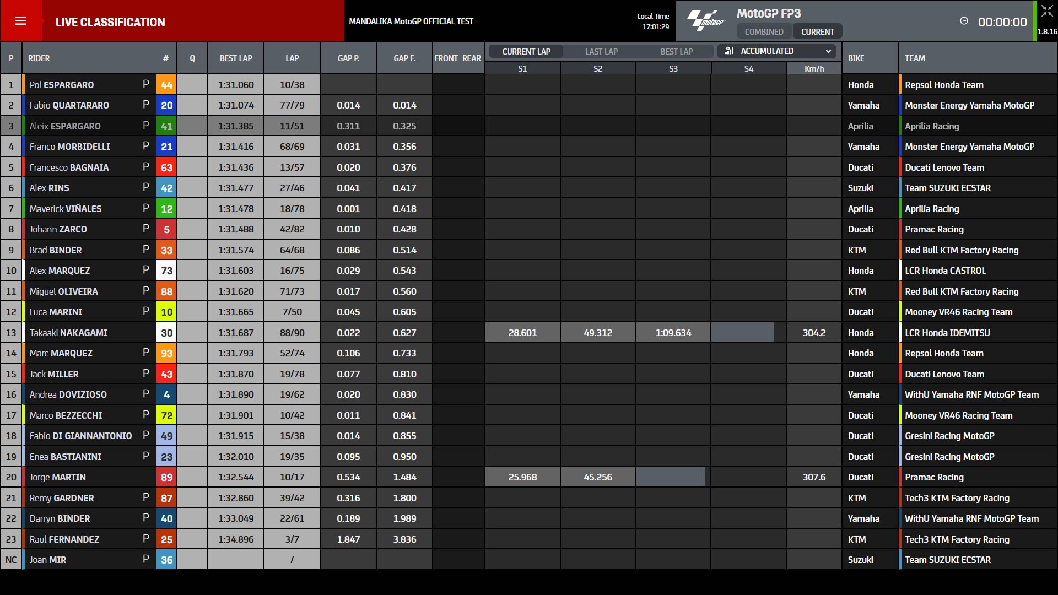The width and height of the screenshot is (1058, 595).
Task: Click MANDALIKA MotoGP OFFICIAL TEST title
Action: point(411,21)
